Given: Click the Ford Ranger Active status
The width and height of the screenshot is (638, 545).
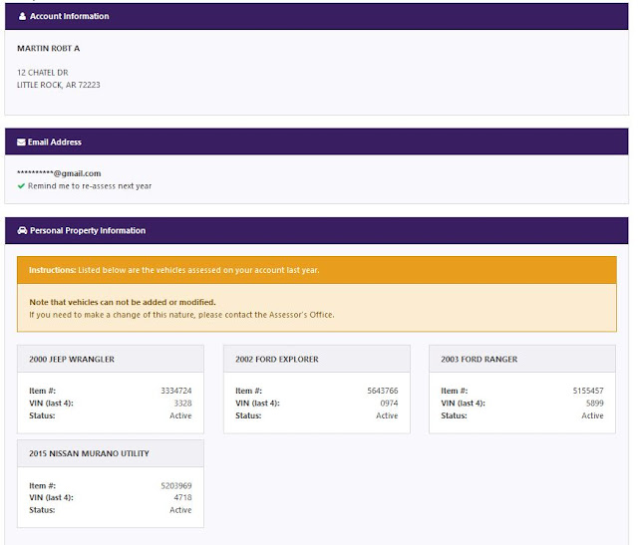Looking at the screenshot, I should (592, 415).
